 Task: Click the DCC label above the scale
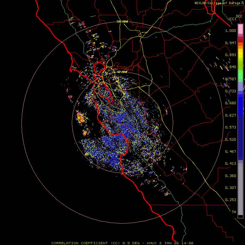(x=239, y=16)
